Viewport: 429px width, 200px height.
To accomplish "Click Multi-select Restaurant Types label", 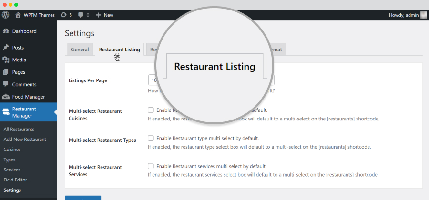I will point(102,140).
